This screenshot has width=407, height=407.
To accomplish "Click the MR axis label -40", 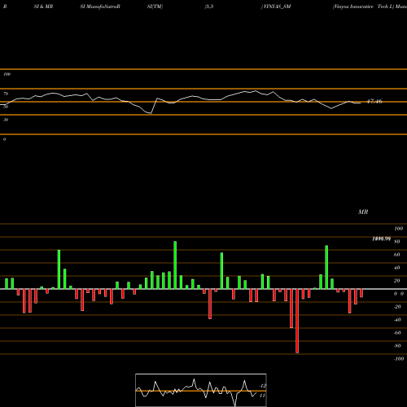I will click(x=397, y=320).
